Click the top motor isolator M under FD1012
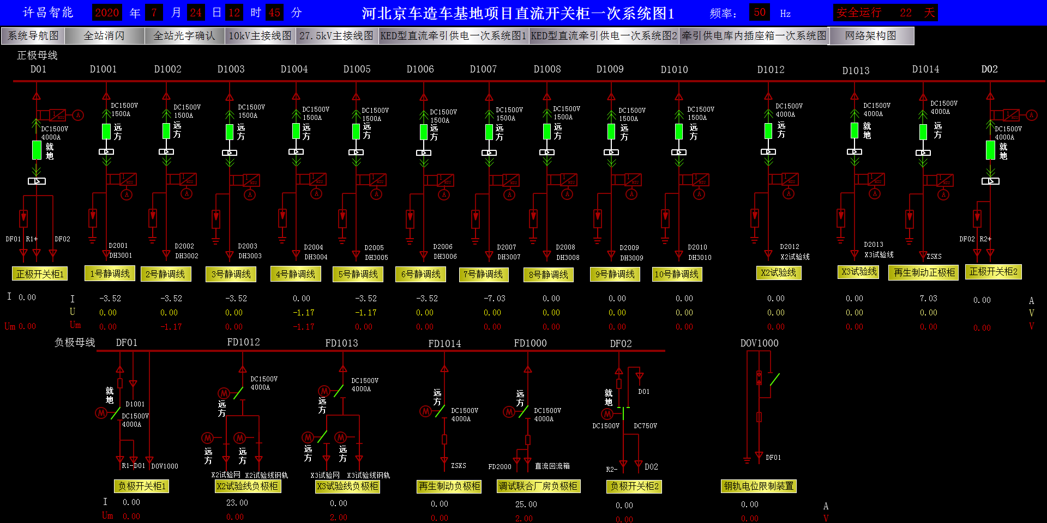The width and height of the screenshot is (1047, 523). 224,393
